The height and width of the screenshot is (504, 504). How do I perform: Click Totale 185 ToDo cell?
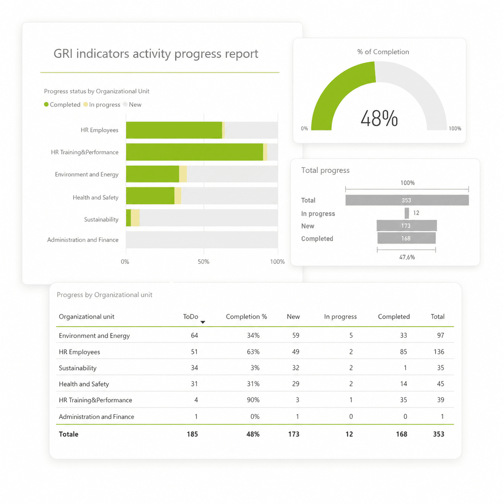193,434
